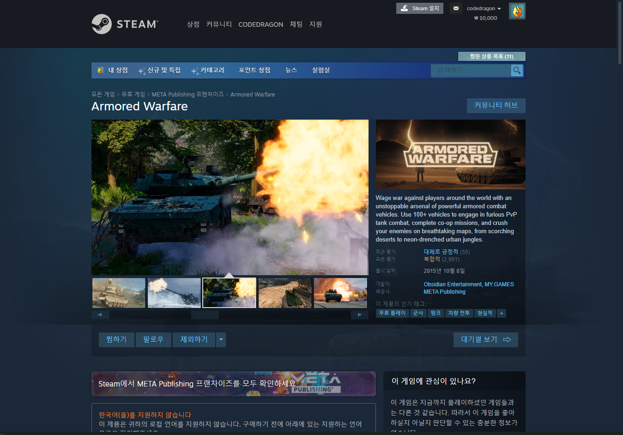This screenshot has width=623, height=435.
Task: Open 대체로 긍정적 recent reviews link
Action: tap(441, 252)
